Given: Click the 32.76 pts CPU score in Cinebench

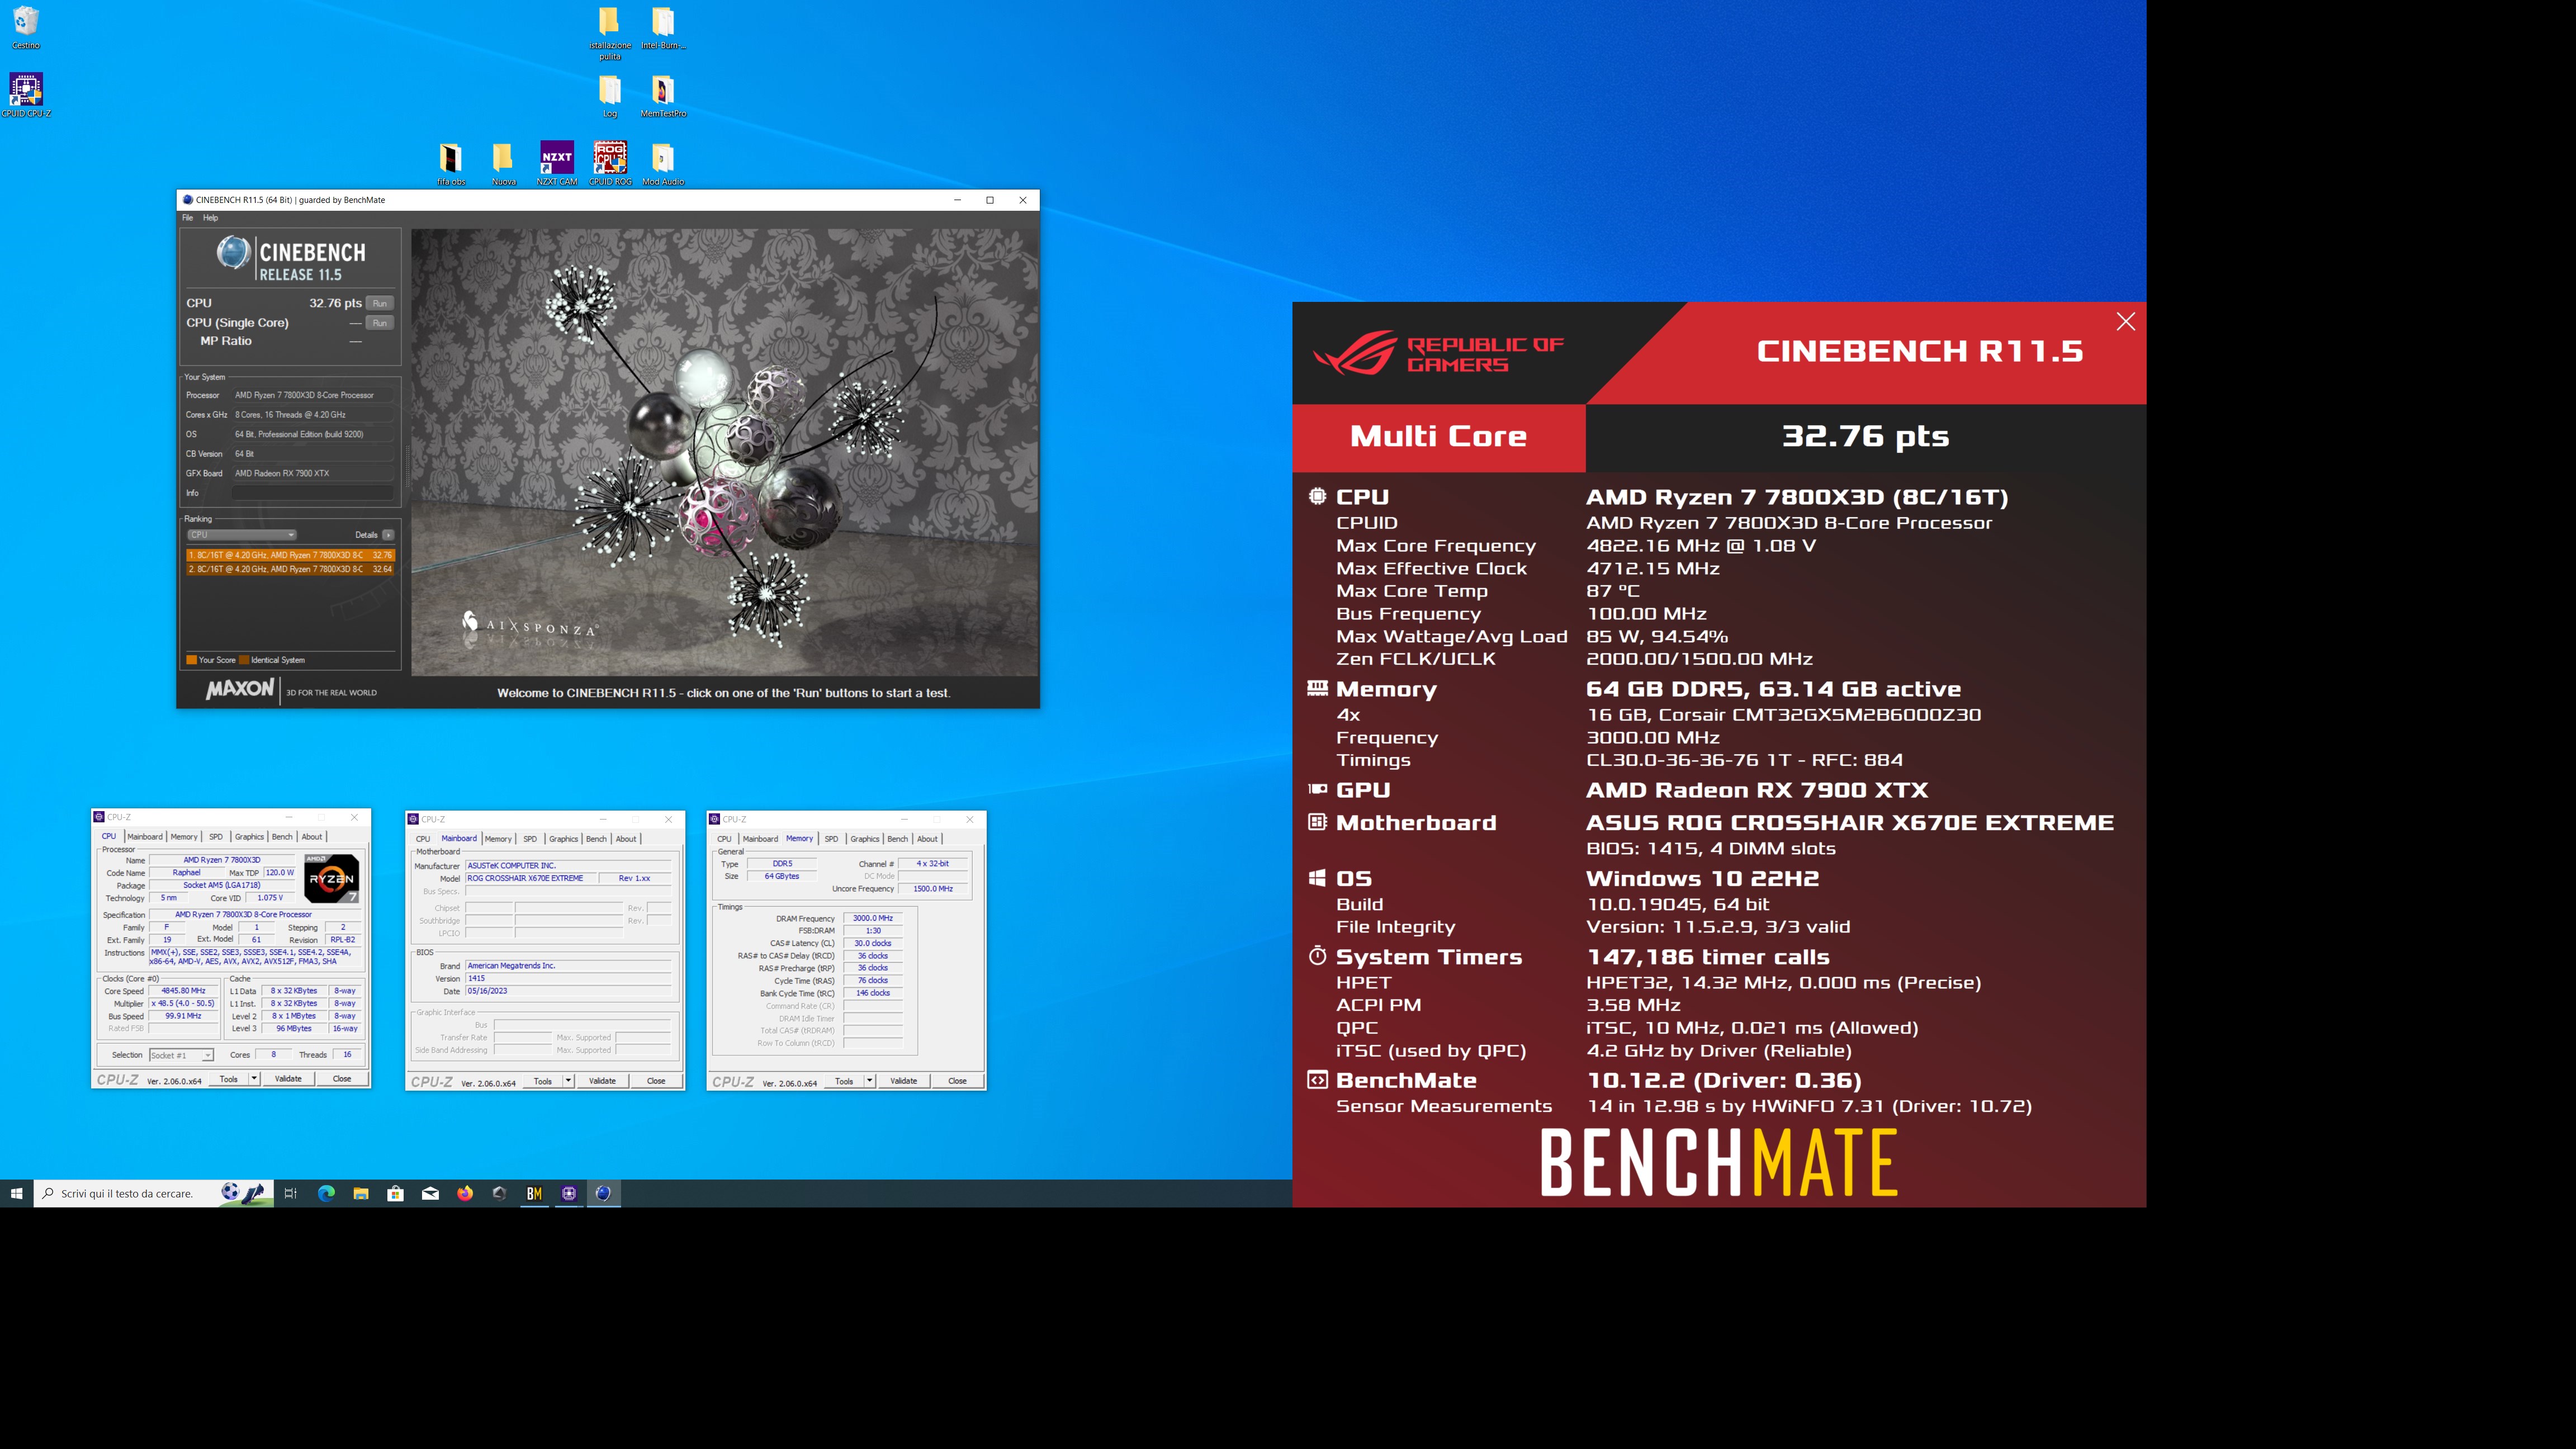Looking at the screenshot, I should coord(335,303).
